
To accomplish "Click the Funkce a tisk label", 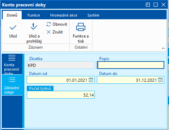I will (x=81, y=38).
